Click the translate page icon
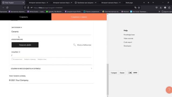Viewport: 172px width, 97px height. point(135,8)
